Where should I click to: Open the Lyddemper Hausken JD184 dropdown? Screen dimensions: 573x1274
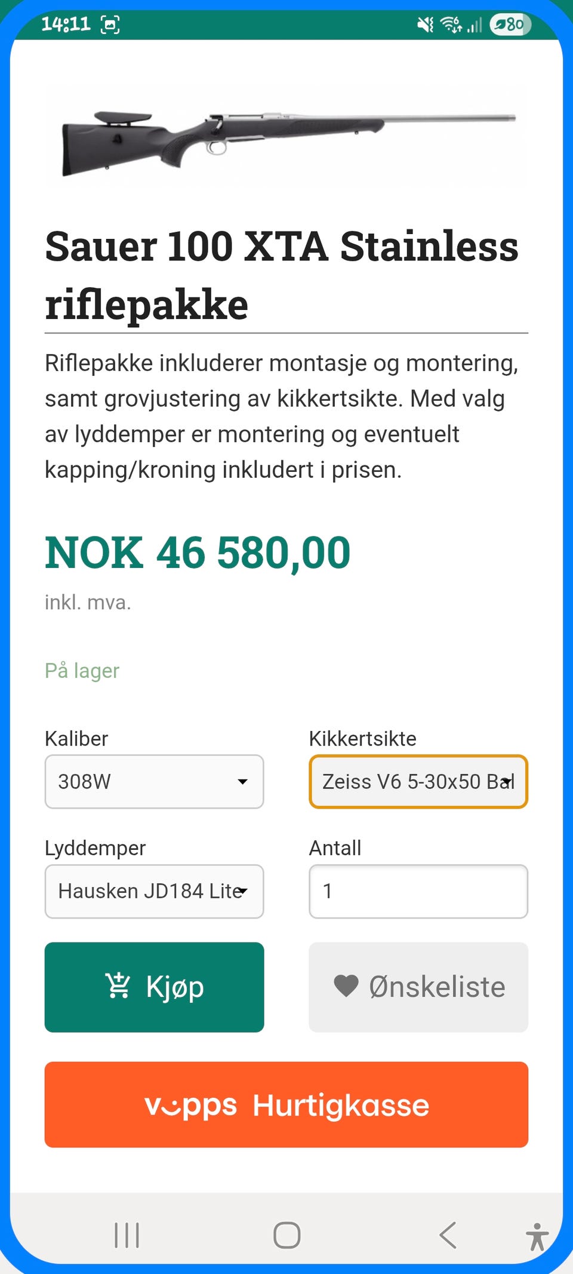tap(154, 891)
